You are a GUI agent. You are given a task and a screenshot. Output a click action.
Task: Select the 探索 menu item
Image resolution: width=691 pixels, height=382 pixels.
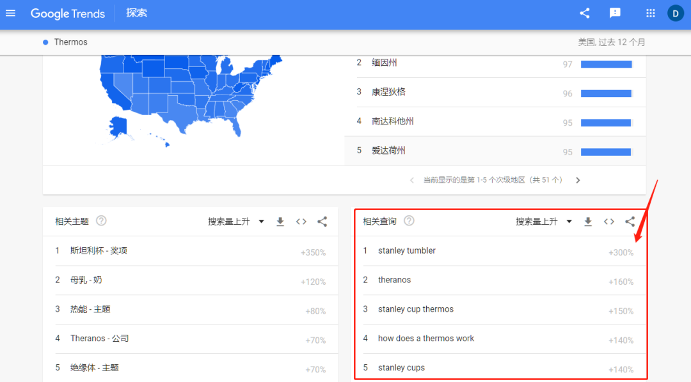[x=136, y=13]
